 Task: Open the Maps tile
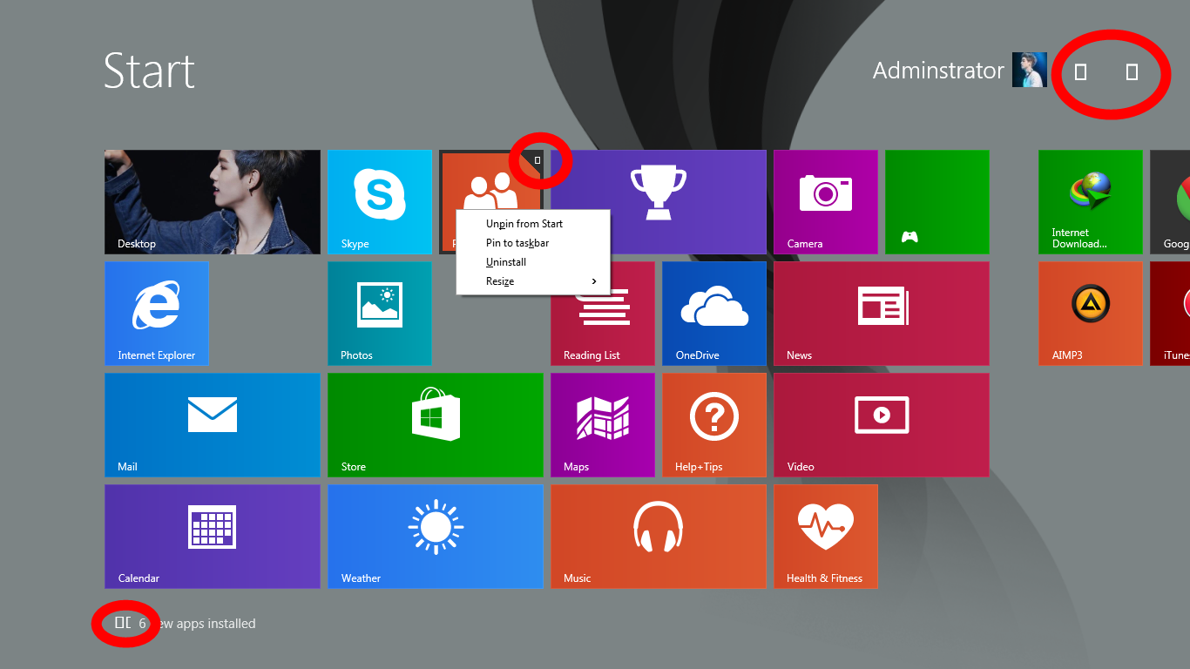tap(602, 424)
